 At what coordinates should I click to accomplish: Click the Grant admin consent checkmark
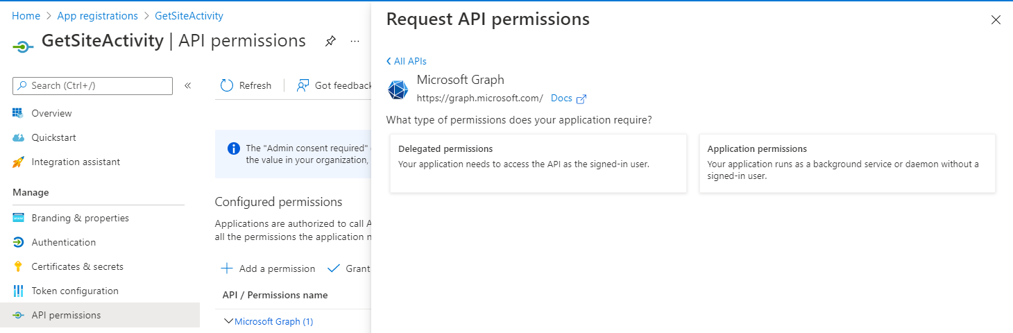coord(333,268)
